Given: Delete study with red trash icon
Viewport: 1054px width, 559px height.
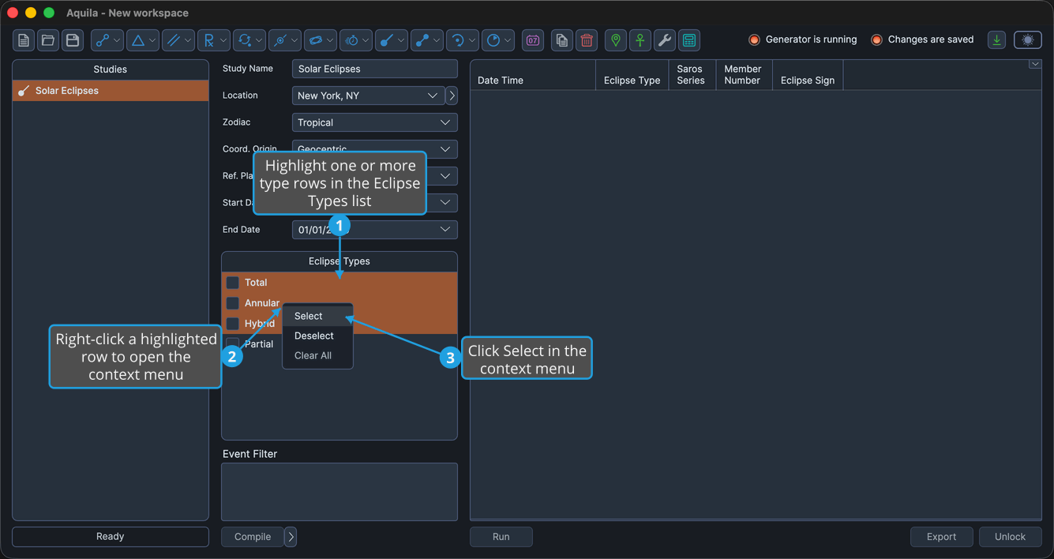Looking at the screenshot, I should pyautogui.click(x=587, y=40).
